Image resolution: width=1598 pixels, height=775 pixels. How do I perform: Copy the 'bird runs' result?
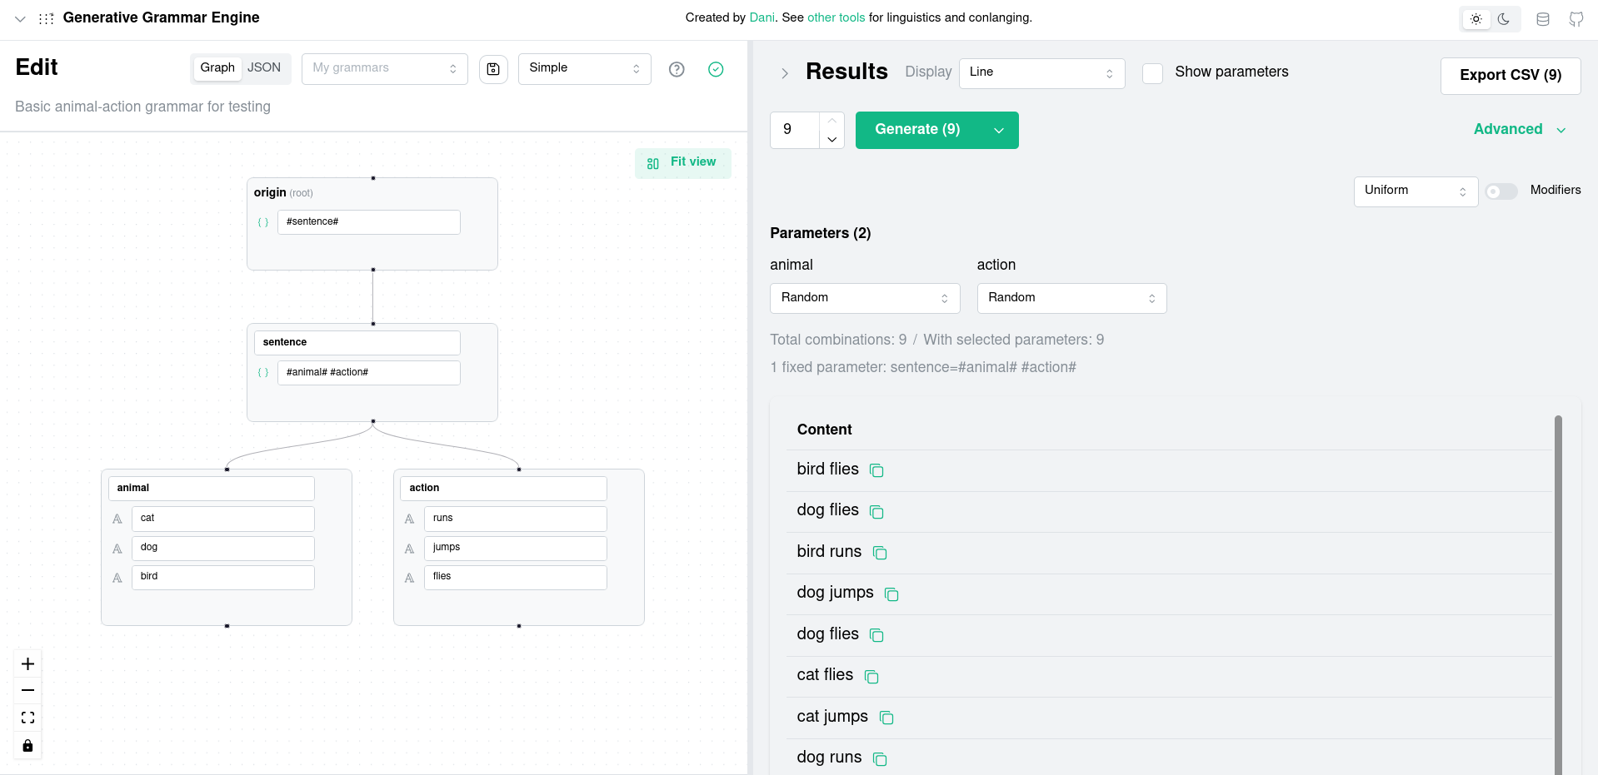pyautogui.click(x=880, y=553)
